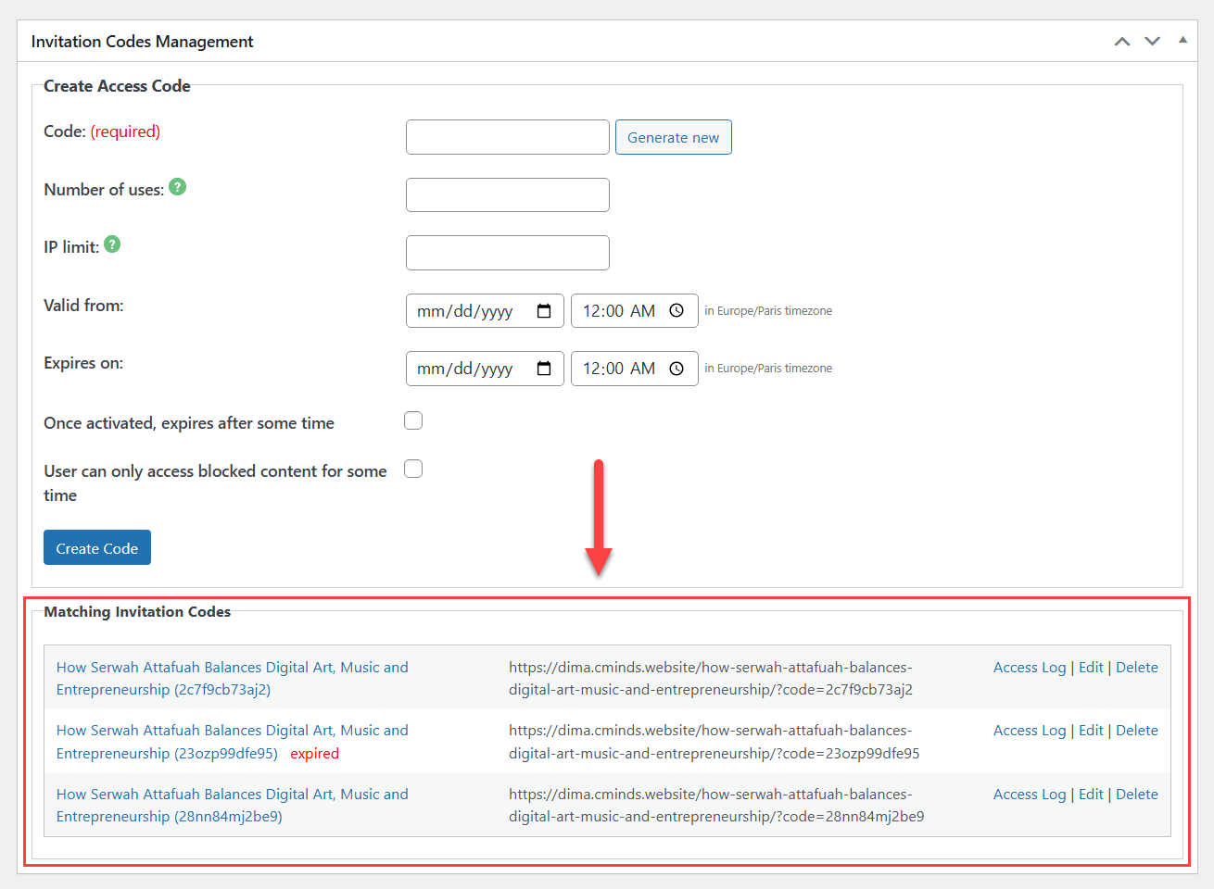This screenshot has width=1214, height=889.
Task: Edit the expired code 23ozp99dfe95
Action: (x=1091, y=731)
